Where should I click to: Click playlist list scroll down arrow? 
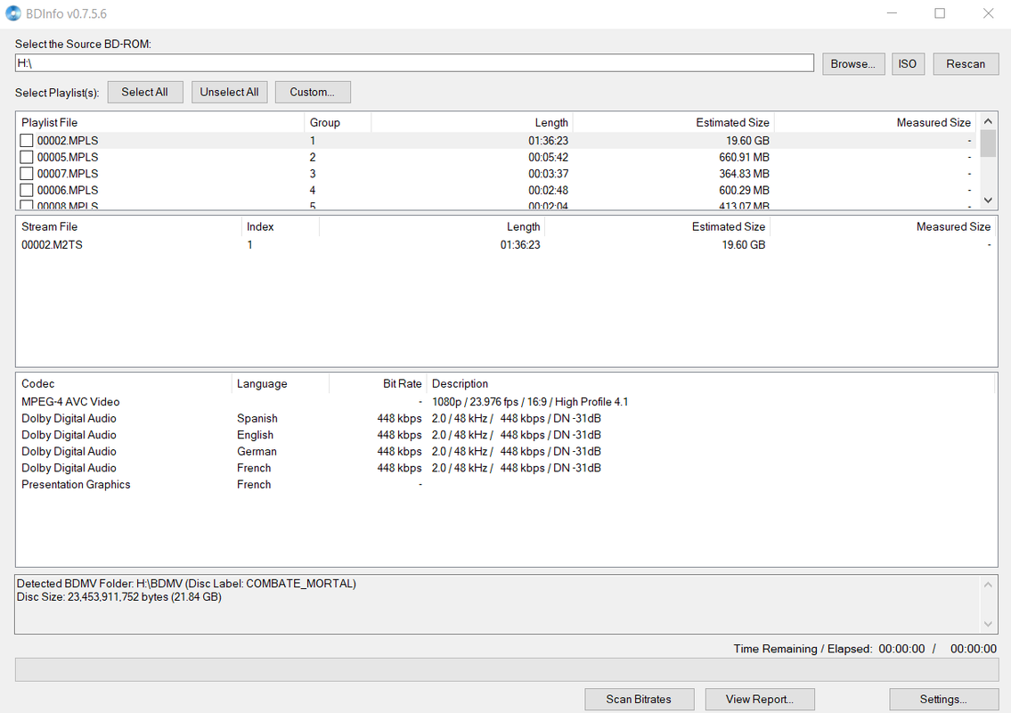[988, 201]
